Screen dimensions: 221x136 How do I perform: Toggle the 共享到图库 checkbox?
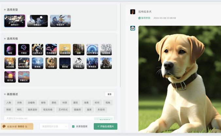click(x=74, y=126)
